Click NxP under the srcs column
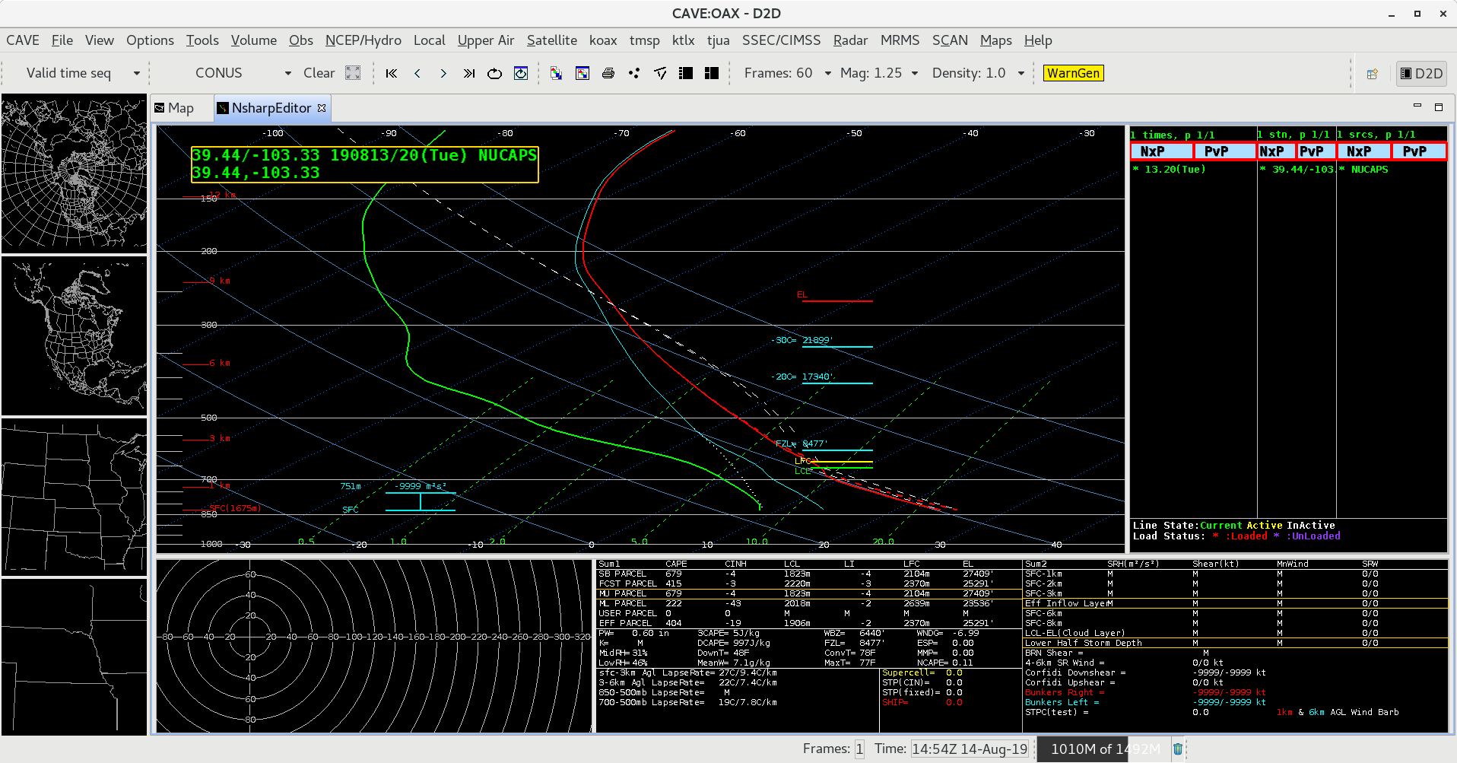 pos(1364,151)
